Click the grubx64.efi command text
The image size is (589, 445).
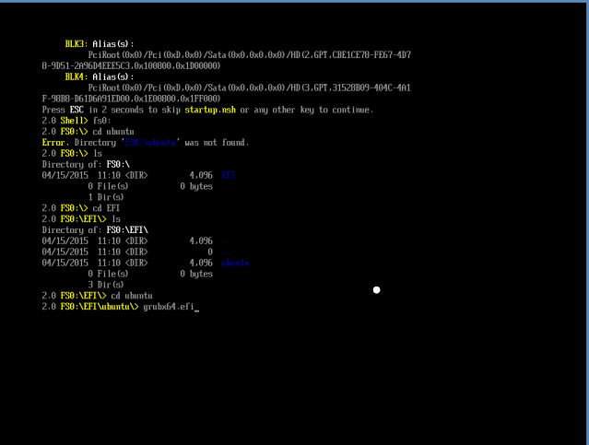pos(169,307)
